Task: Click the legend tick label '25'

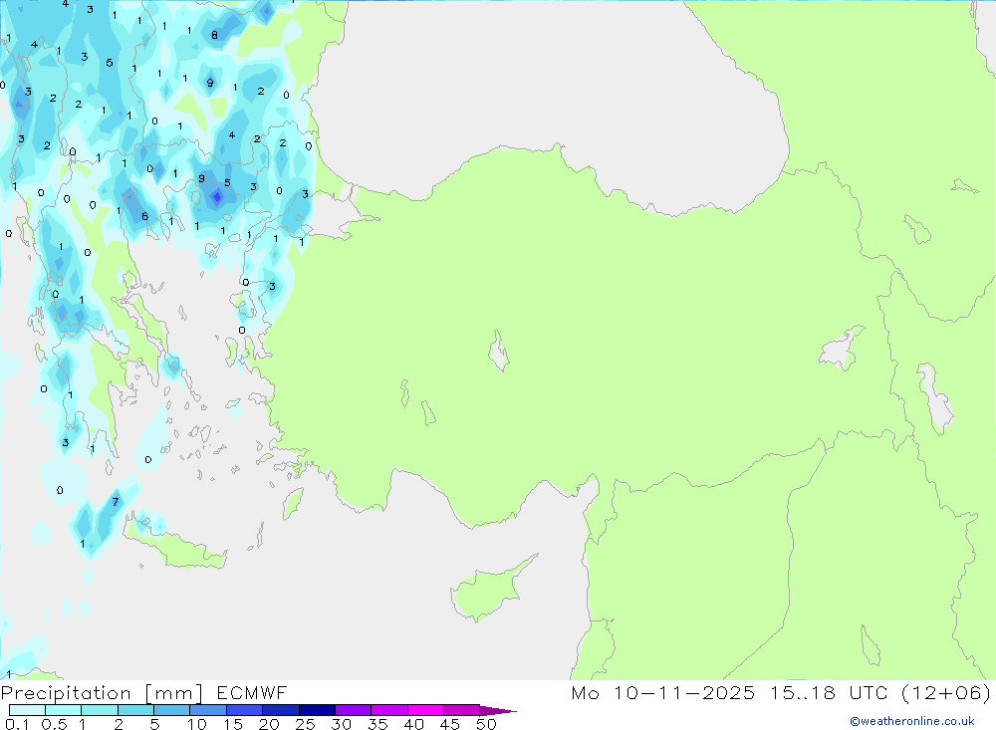Action: coord(305,724)
